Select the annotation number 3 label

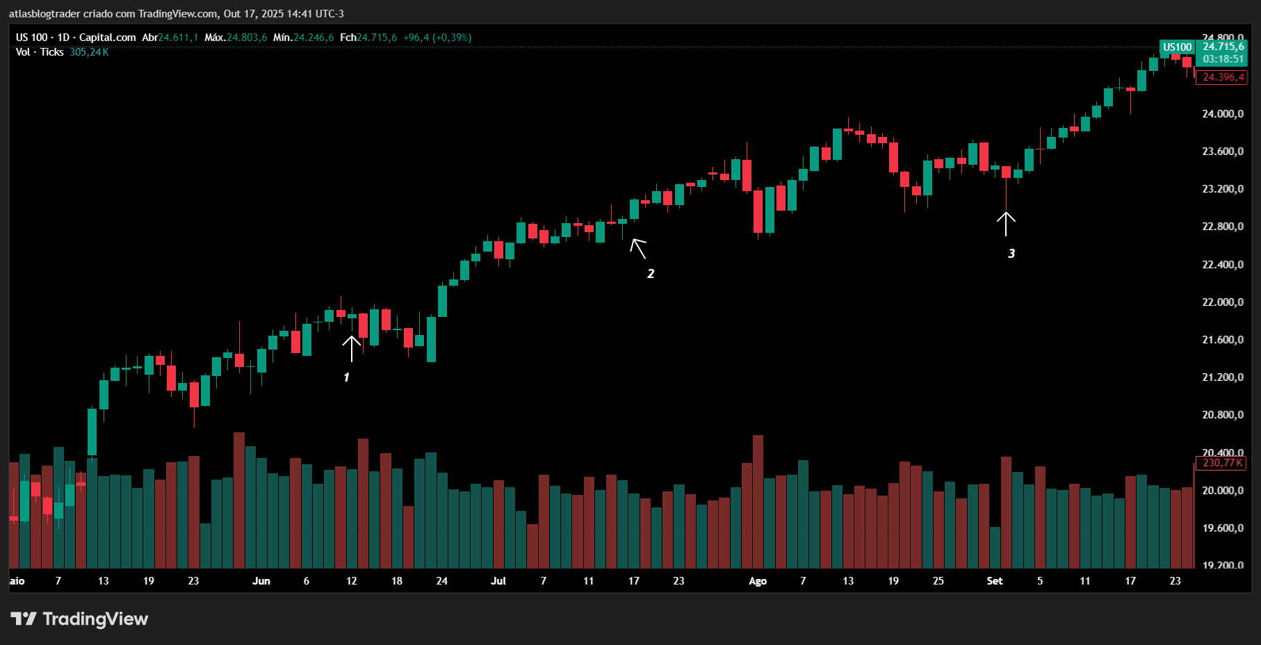point(1011,254)
